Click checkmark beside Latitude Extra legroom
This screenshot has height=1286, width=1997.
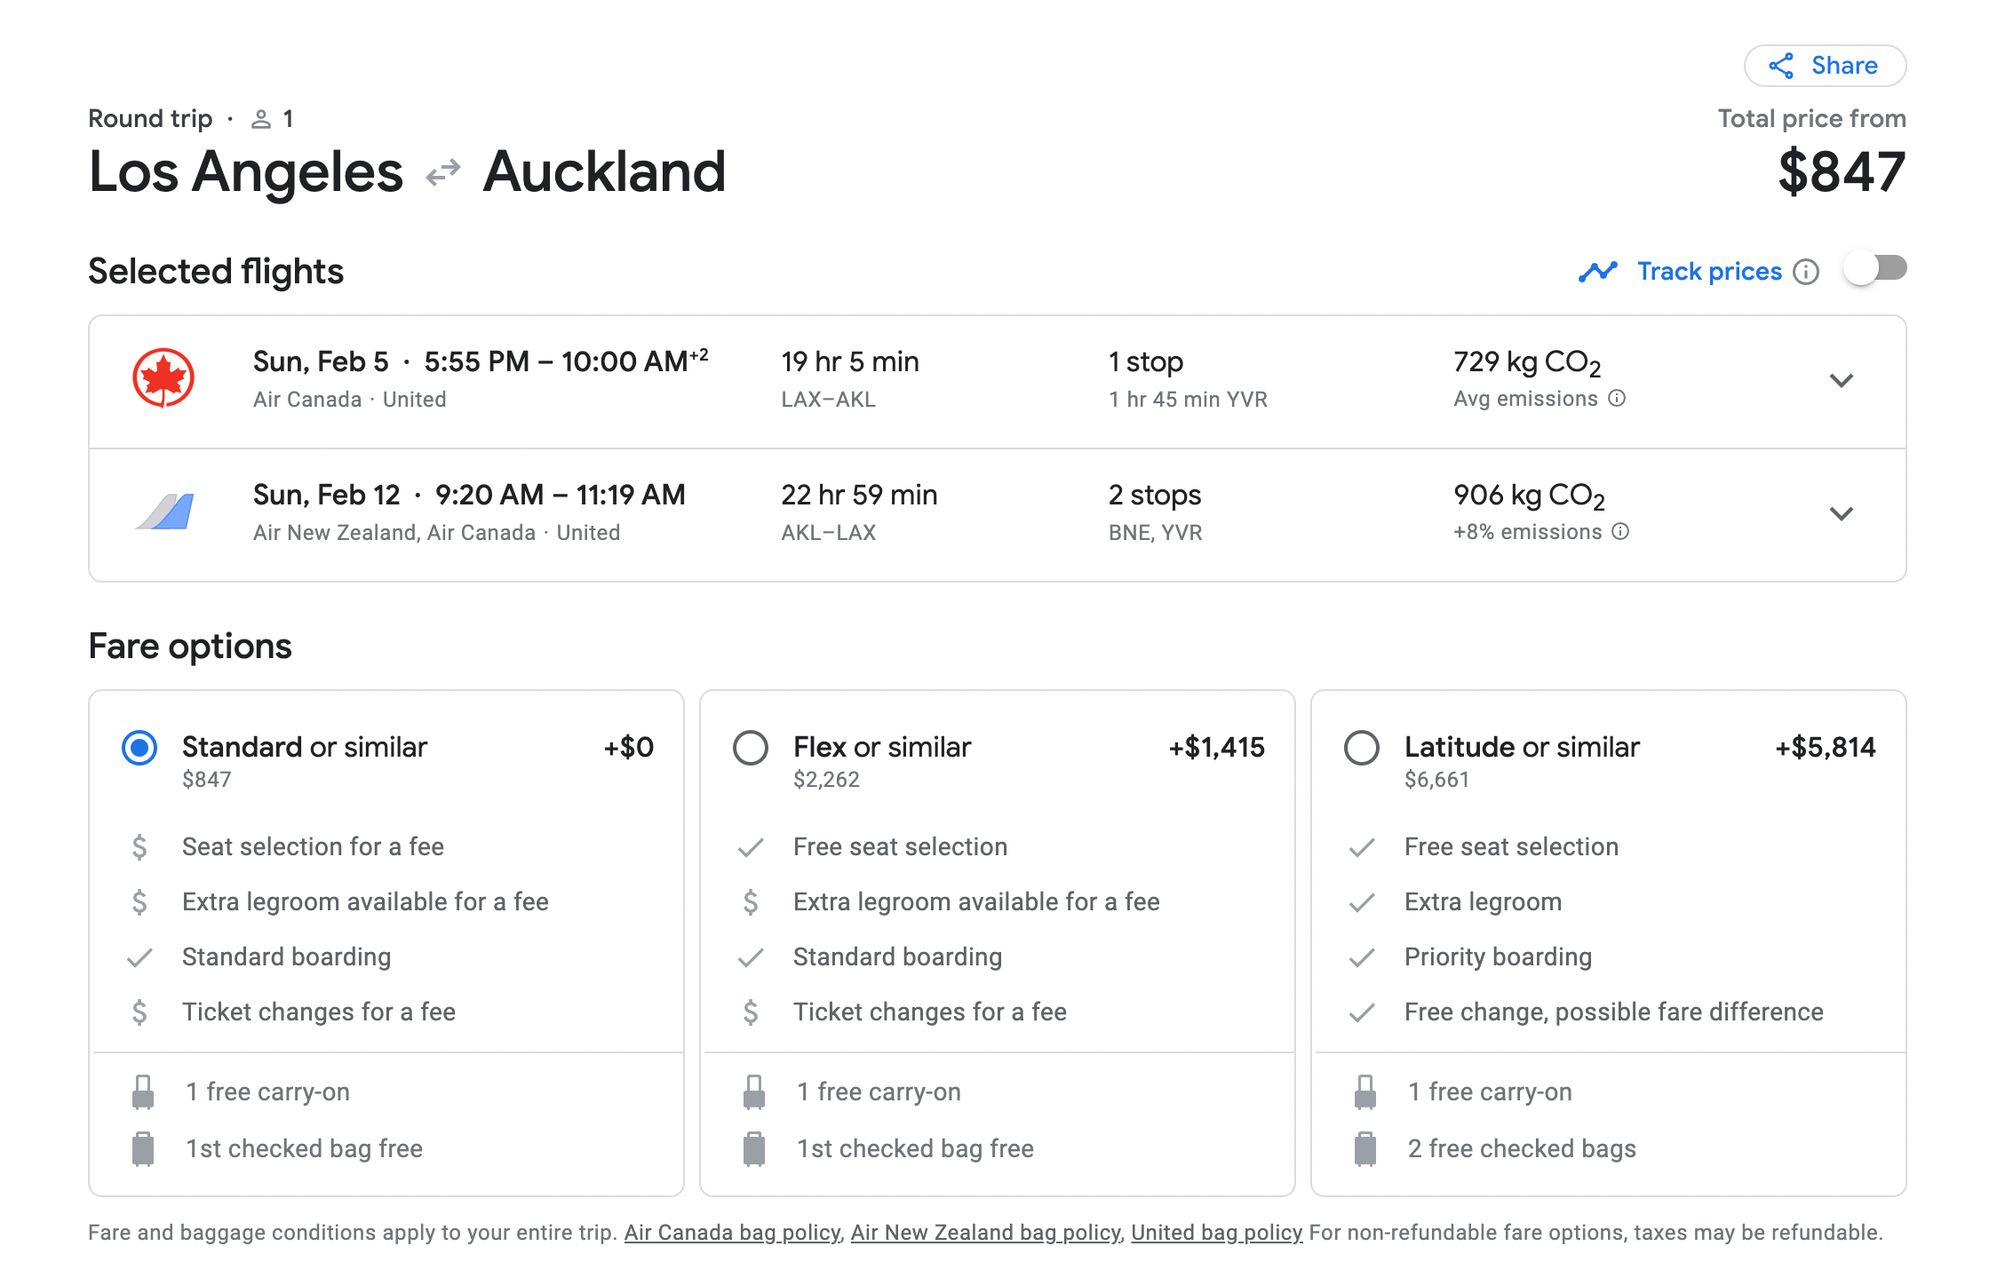click(1362, 902)
